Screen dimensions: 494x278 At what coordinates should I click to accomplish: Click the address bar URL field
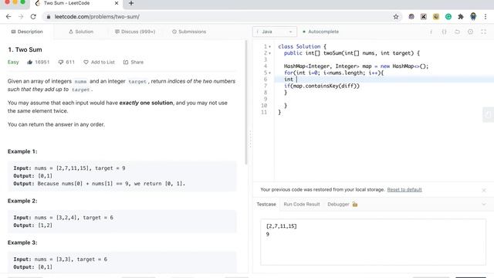click(x=221, y=17)
